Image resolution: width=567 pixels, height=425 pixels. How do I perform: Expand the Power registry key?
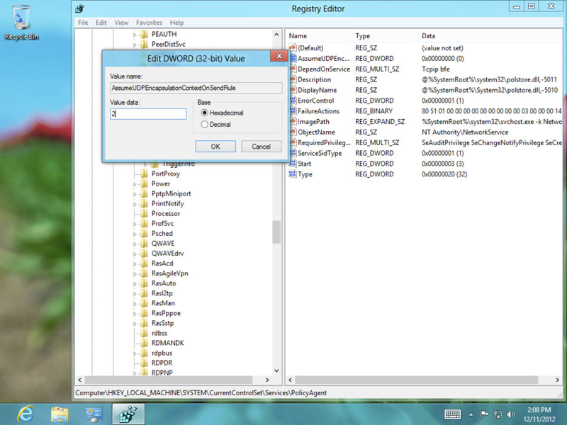click(x=135, y=184)
